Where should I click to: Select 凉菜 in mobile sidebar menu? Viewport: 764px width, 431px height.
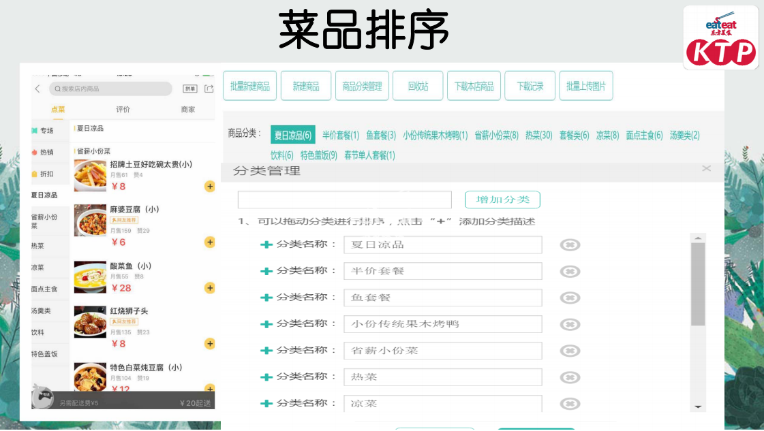click(x=38, y=268)
